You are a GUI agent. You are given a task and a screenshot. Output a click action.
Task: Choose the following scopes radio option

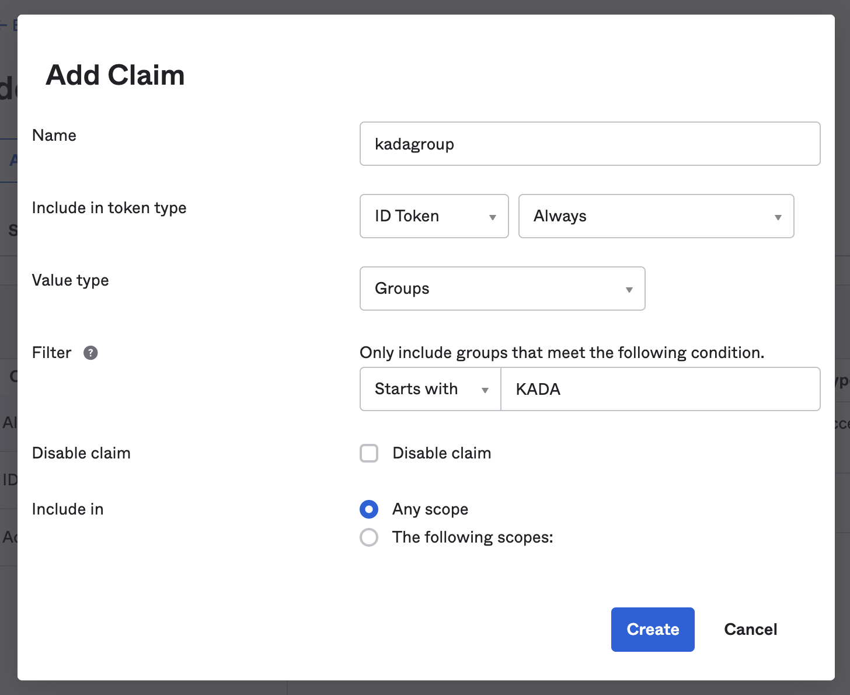pyautogui.click(x=369, y=537)
